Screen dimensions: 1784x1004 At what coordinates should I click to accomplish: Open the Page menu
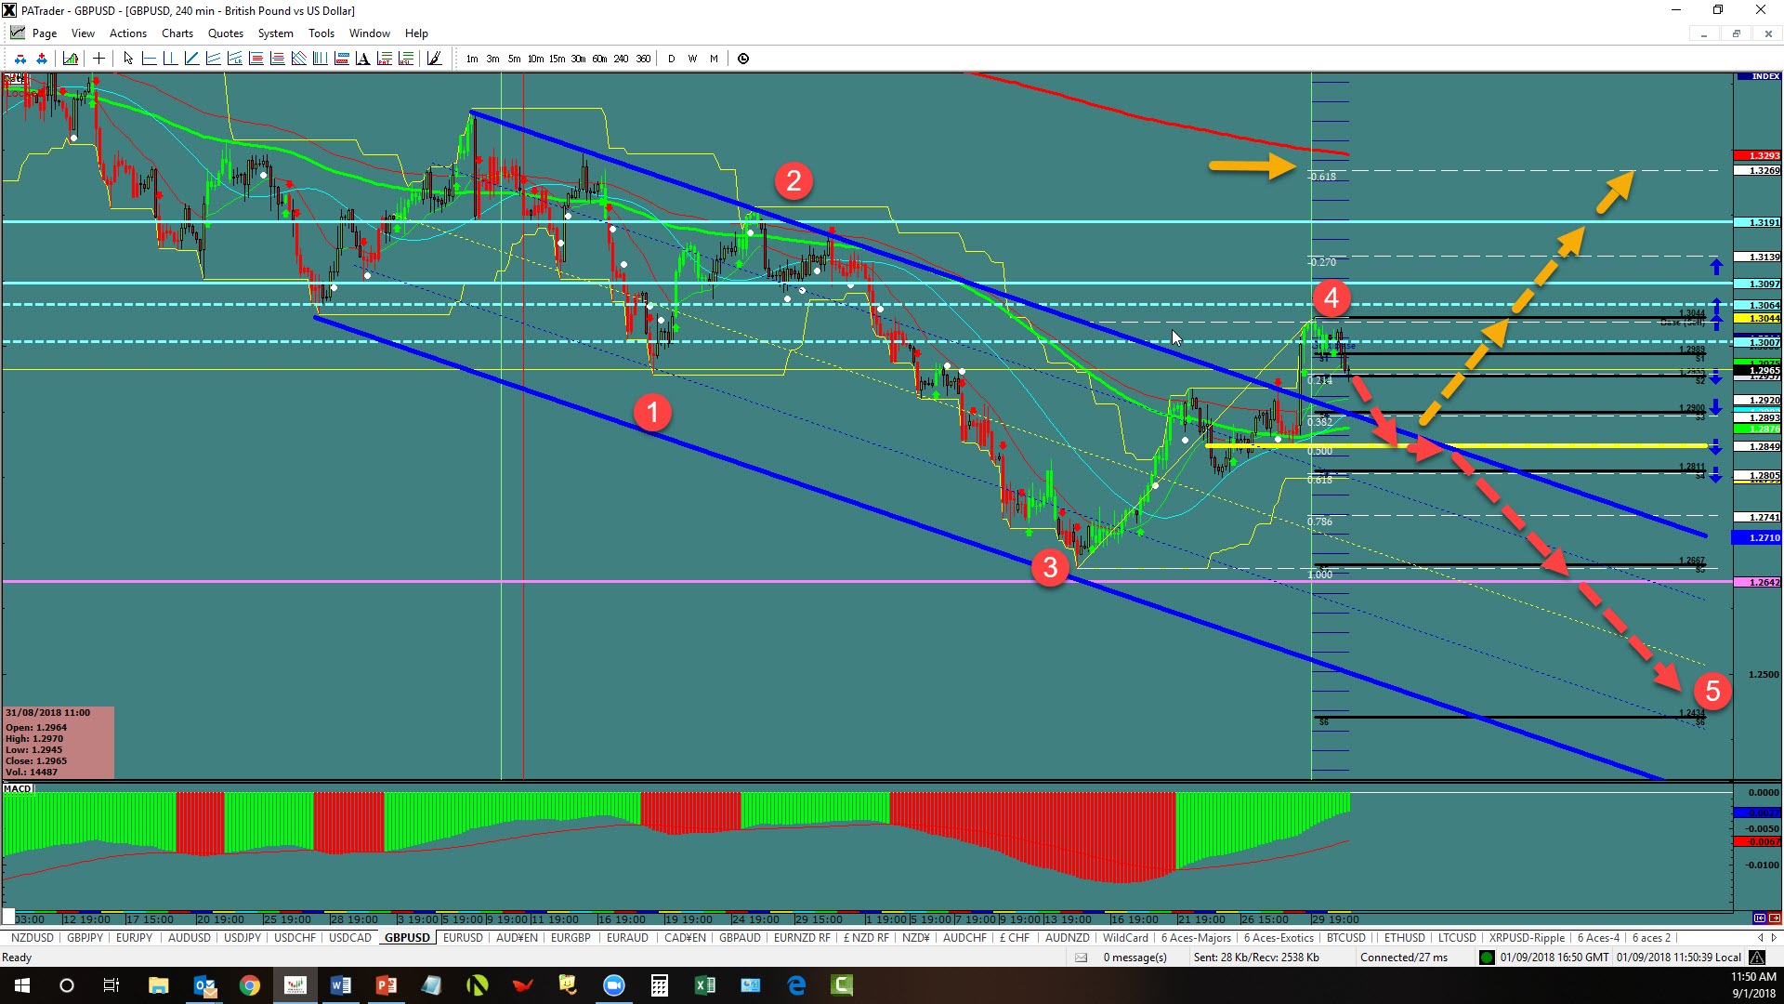pos(45,33)
